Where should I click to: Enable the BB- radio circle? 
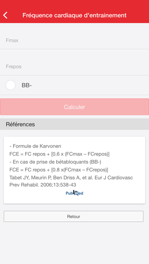pos(11,85)
